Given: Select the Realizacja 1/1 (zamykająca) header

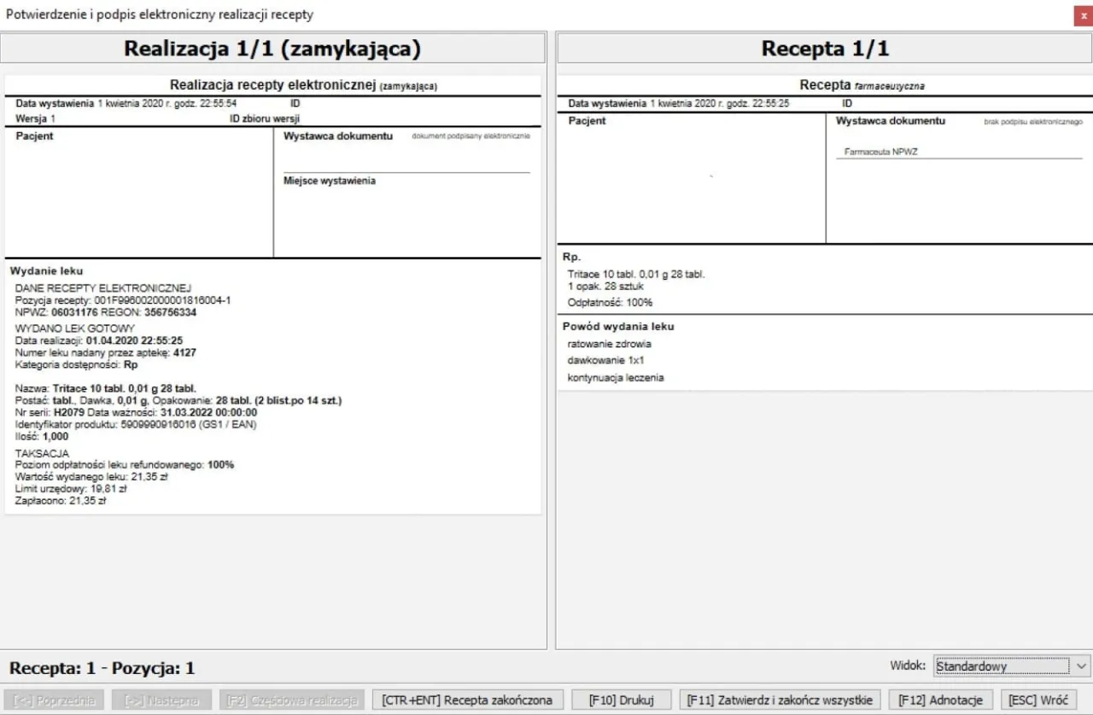Looking at the screenshot, I should (x=272, y=49).
